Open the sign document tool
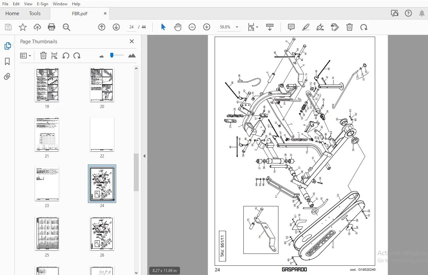This screenshot has height=275, width=428. (335, 27)
